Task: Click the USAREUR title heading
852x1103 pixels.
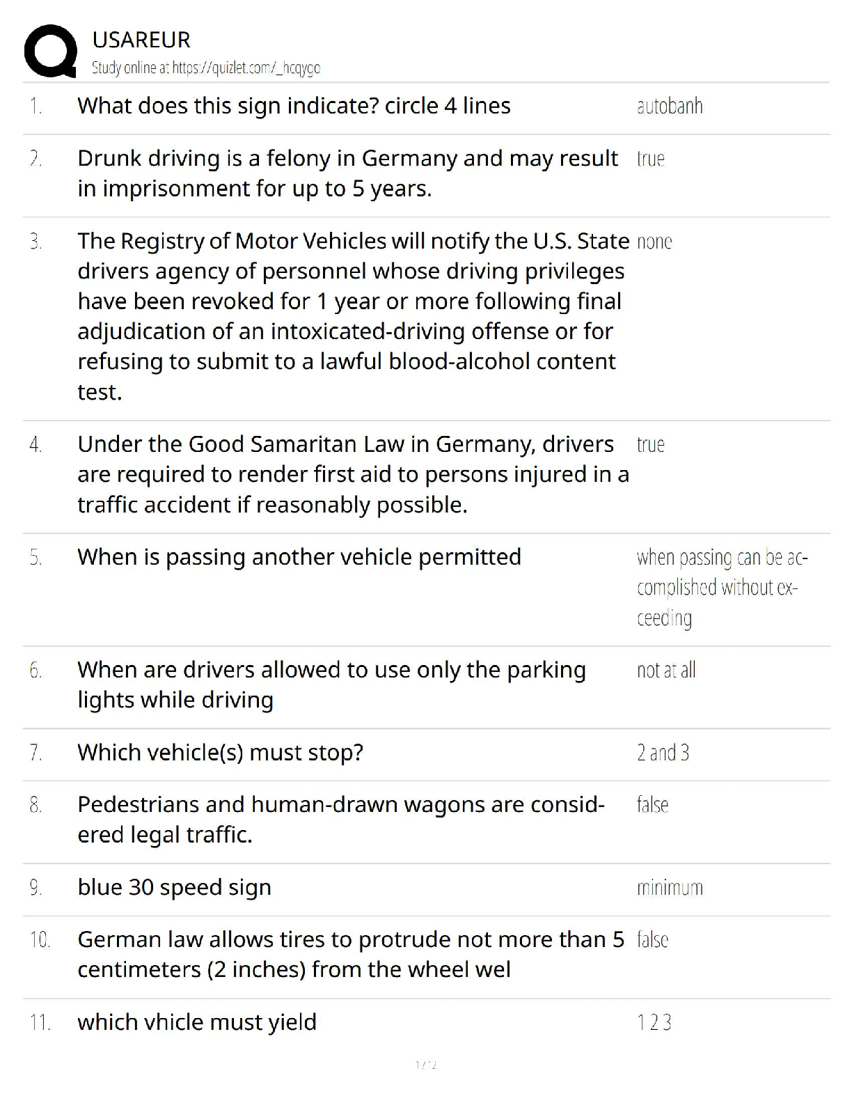Action: point(141,40)
